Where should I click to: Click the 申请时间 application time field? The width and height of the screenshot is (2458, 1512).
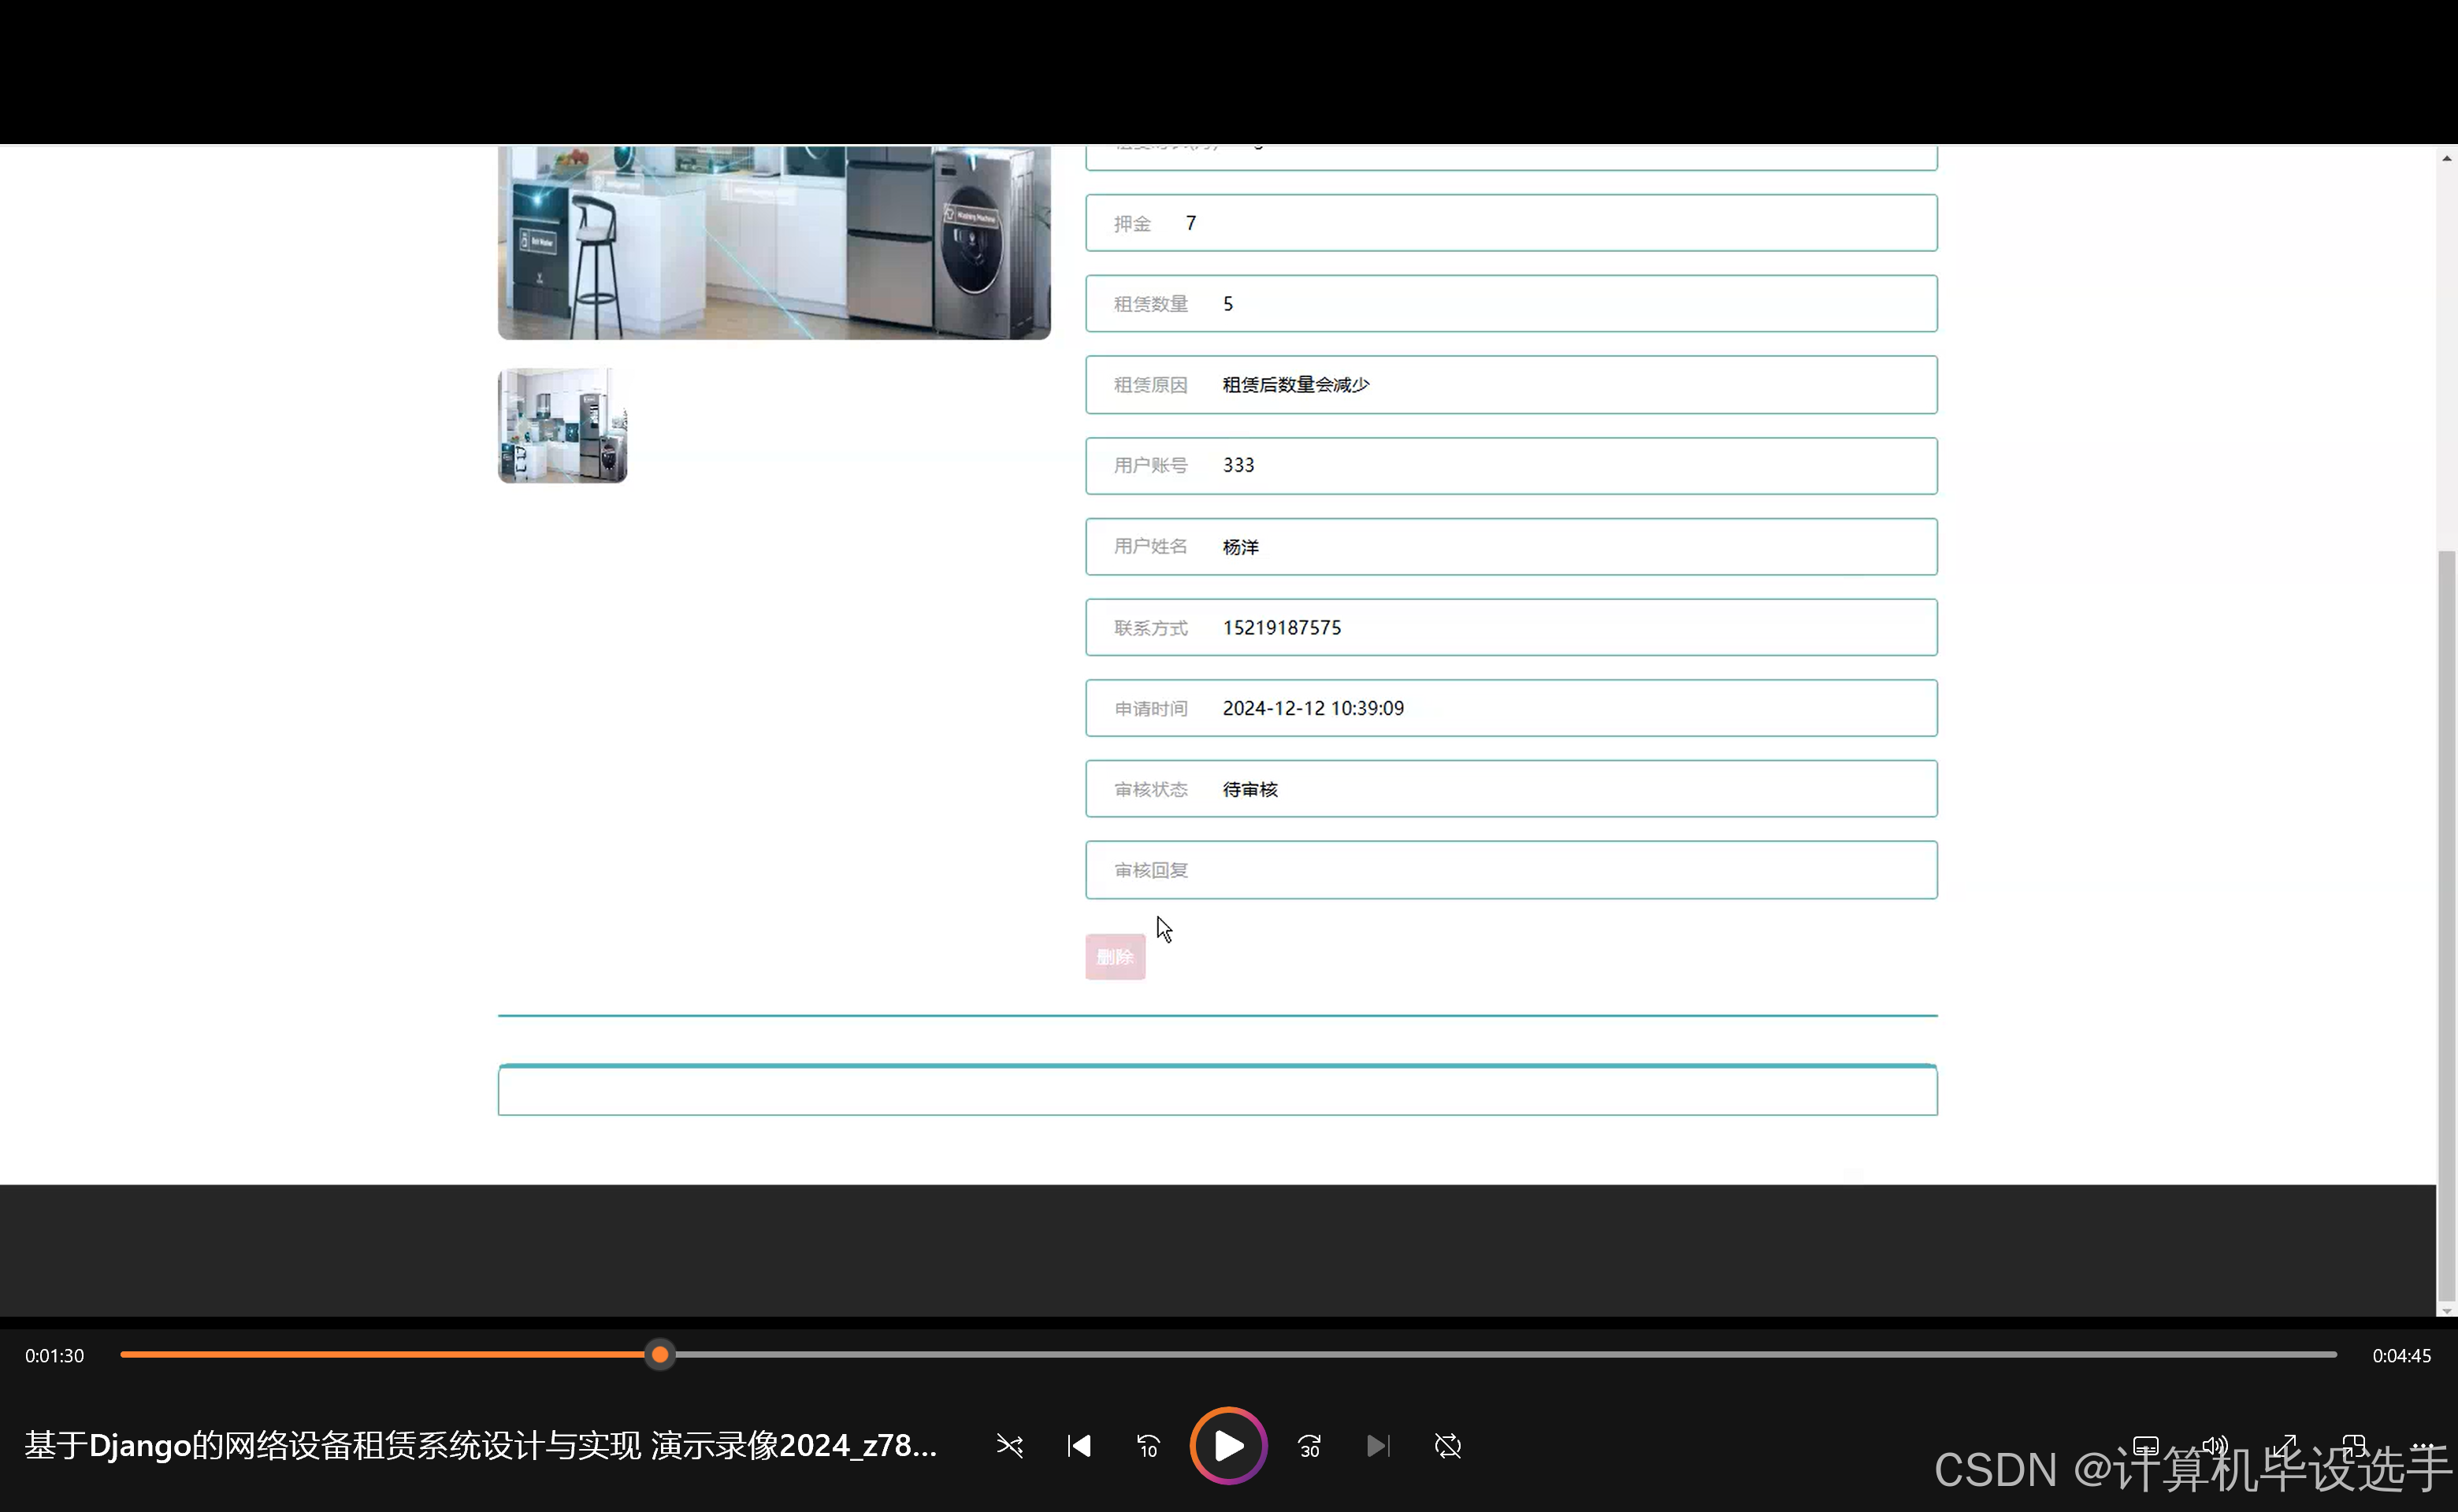pos(1510,708)
